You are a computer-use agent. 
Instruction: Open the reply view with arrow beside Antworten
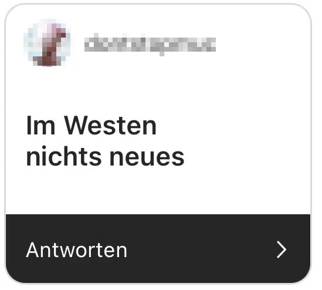[x=282, y=249]
